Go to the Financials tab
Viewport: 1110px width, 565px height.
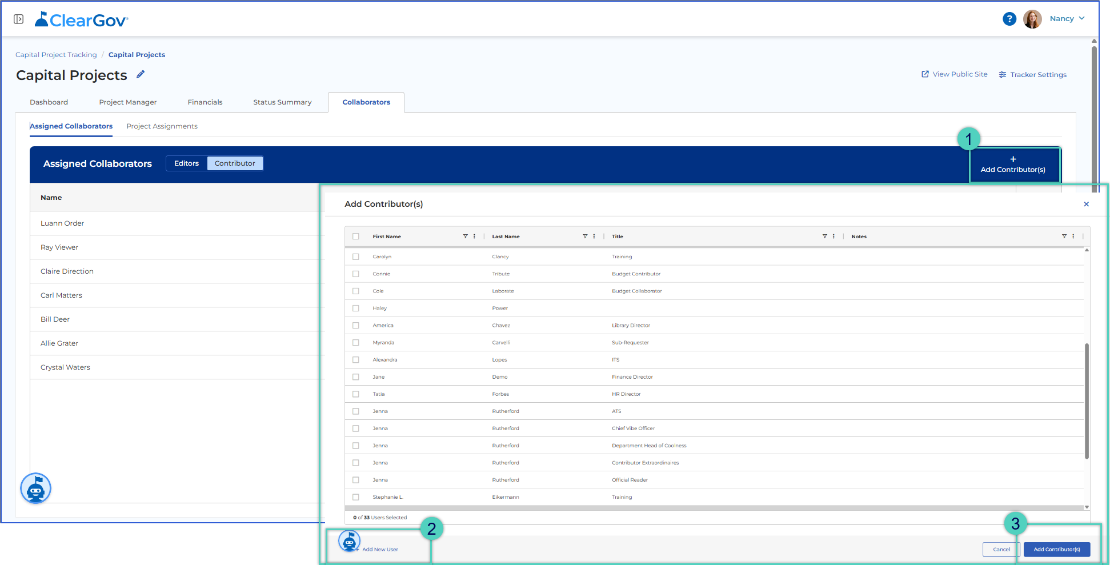(x=205, y=102)
